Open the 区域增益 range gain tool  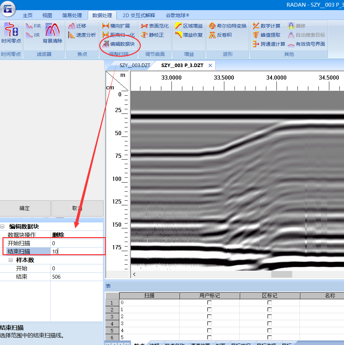[189, 26]
